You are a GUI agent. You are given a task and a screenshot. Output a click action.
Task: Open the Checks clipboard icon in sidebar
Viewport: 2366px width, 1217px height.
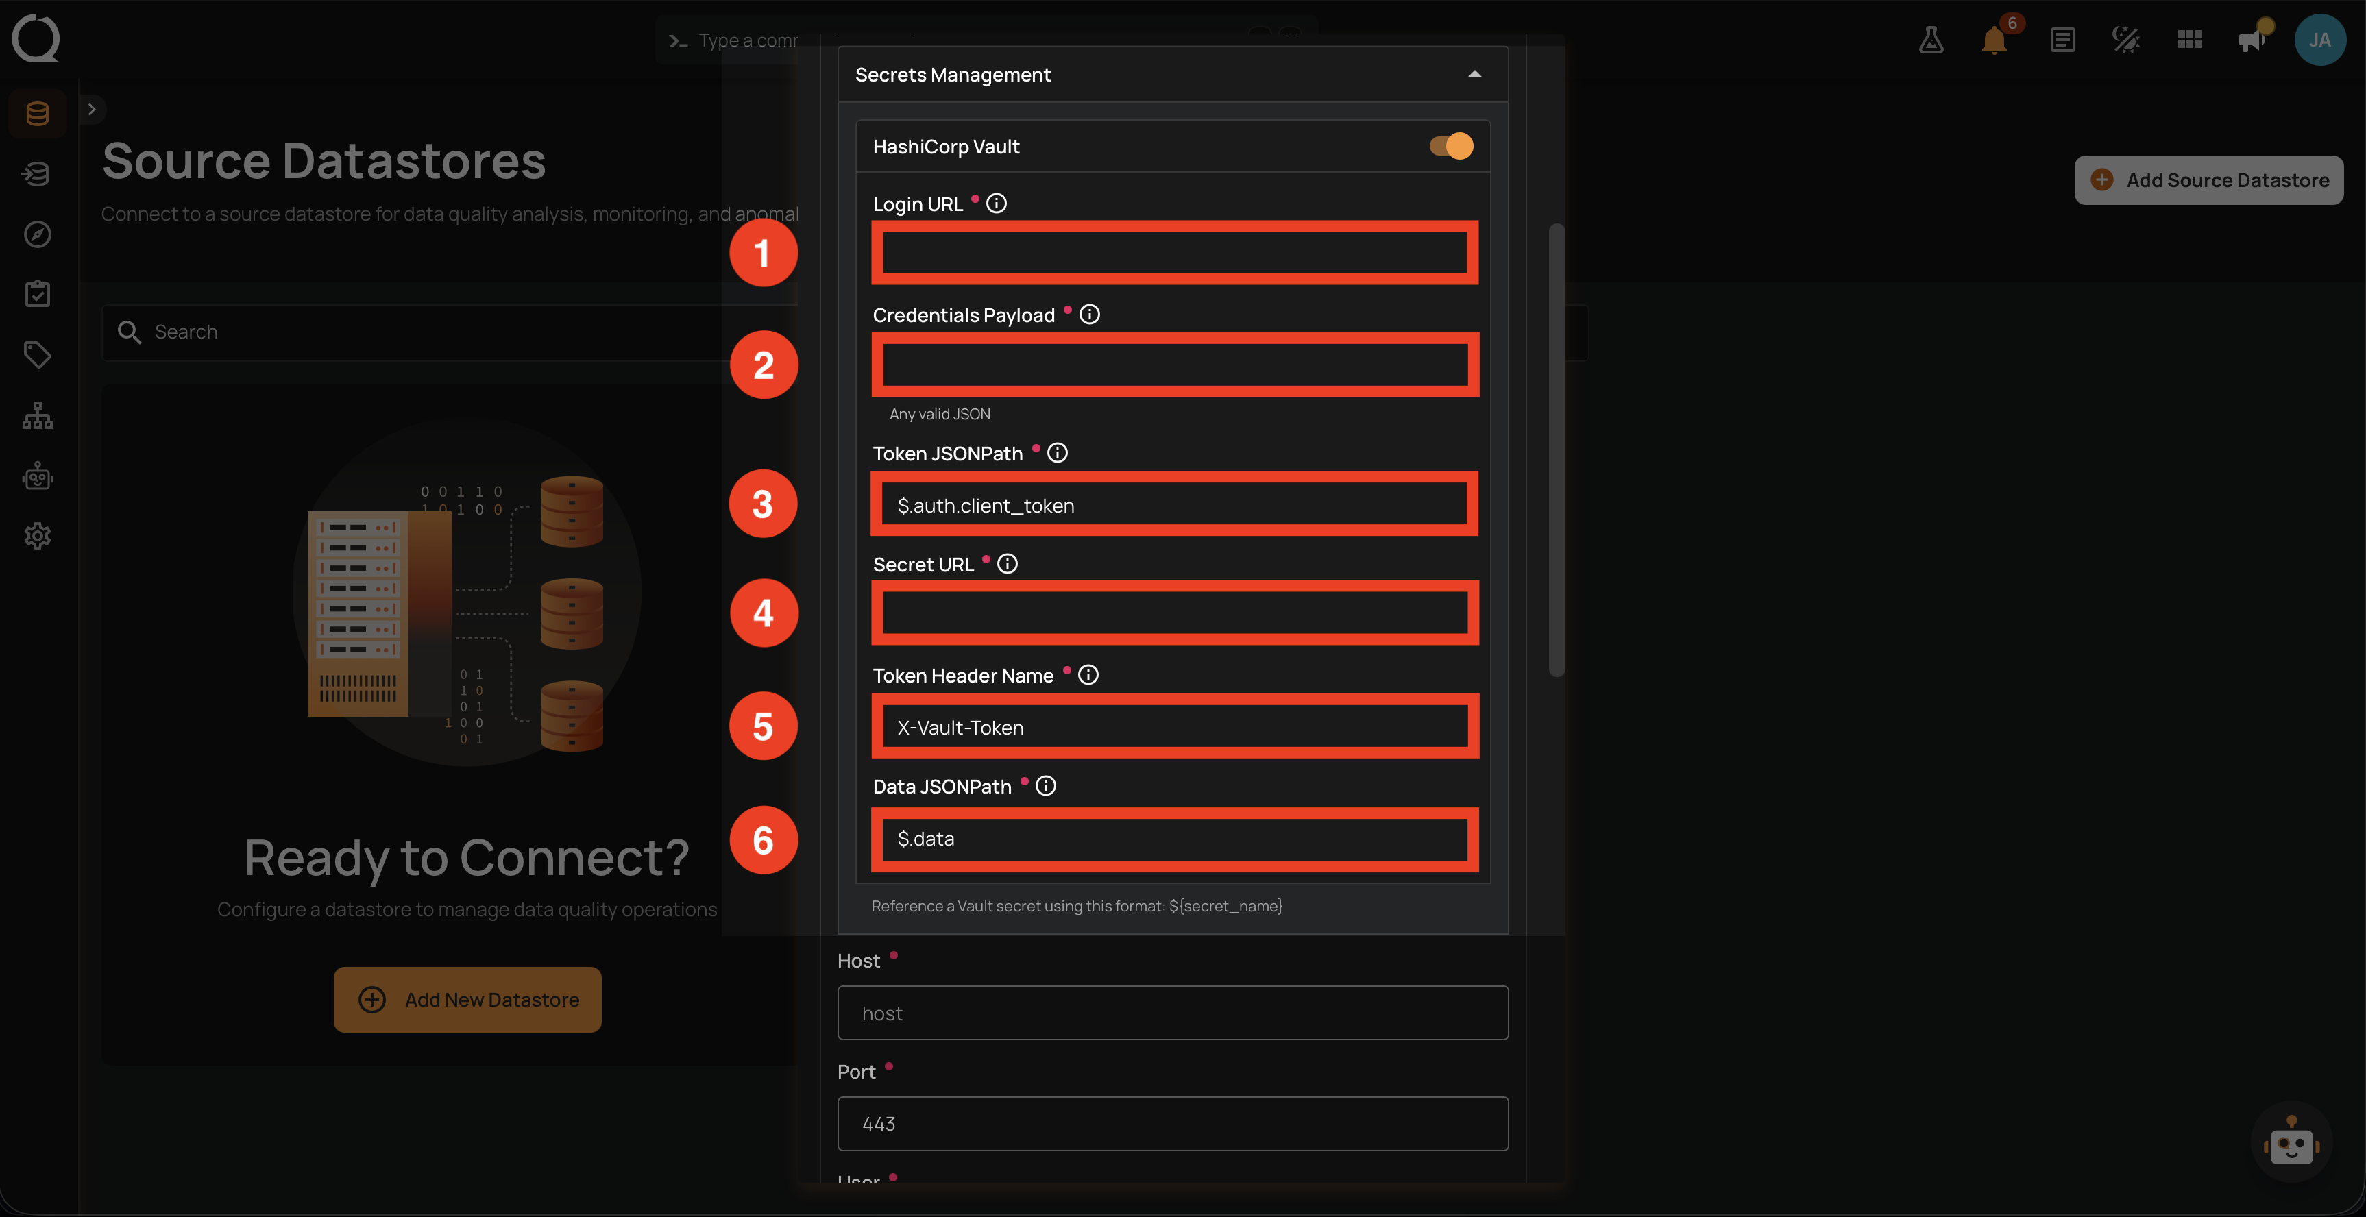37,294
